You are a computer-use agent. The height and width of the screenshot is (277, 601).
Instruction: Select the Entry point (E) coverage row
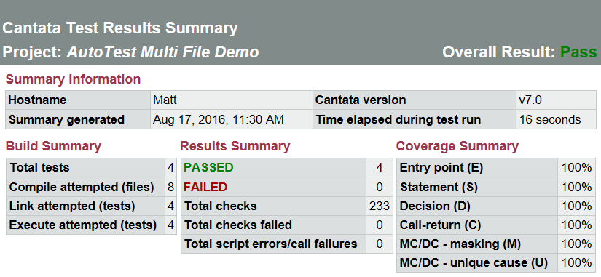pyautogui.click(x=496, y=167)
